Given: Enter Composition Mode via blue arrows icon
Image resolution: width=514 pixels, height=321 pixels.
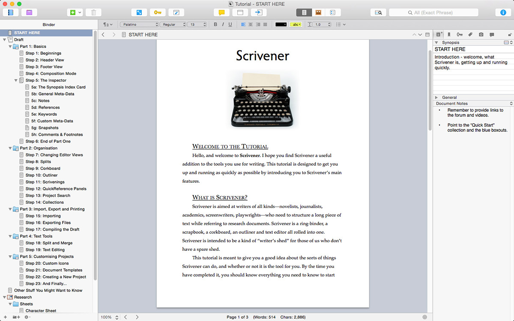Looking at the screenshot, I should click(x=139, y=12).
